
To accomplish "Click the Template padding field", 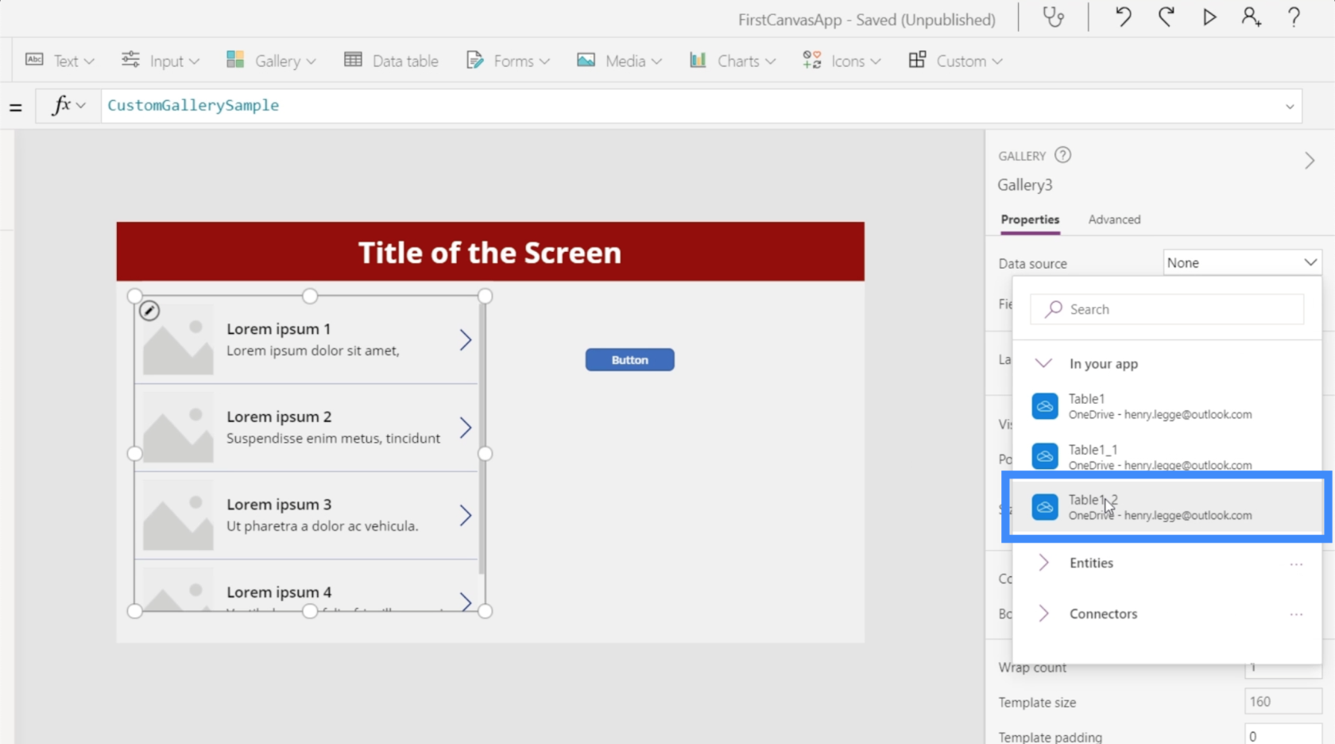I will pos(1283,736).
